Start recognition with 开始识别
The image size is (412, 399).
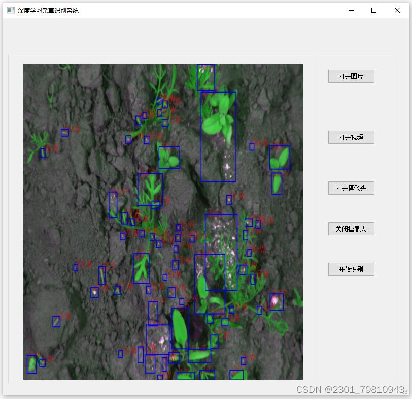point(351,269)
